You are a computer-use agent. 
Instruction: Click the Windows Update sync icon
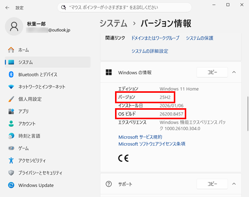point(11,185)
